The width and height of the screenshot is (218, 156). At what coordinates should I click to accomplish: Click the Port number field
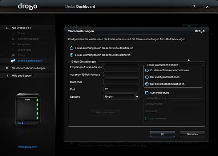tap(121, 89)
